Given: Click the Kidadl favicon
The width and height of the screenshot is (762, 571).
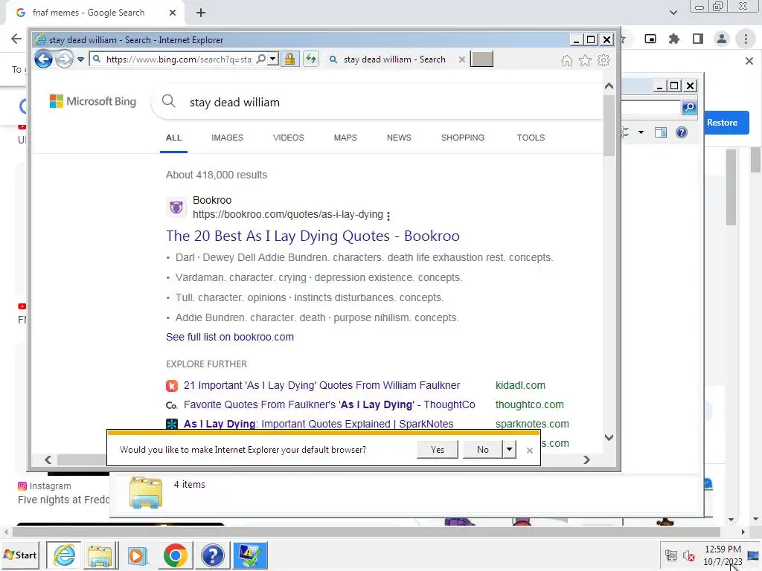Looking at the screenshot, I should click(172, 386).
